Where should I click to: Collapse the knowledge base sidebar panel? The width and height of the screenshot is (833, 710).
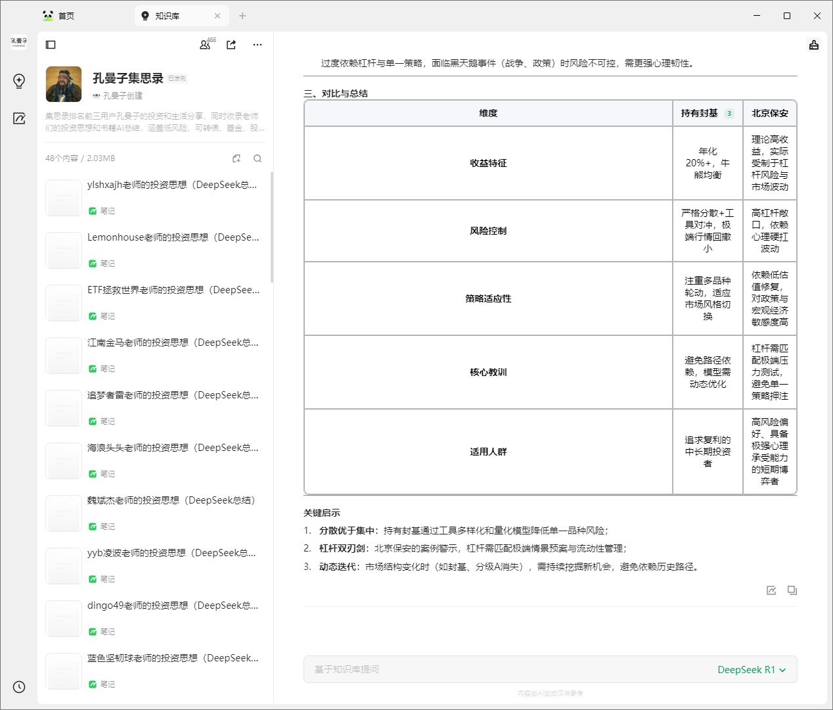[x=51, y=45]
